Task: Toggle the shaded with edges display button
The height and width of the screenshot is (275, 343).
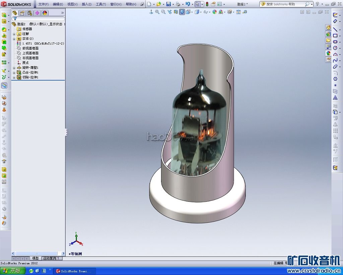Action: [182, 12]
